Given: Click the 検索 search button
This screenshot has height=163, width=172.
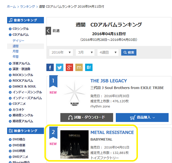Looking at the screenshot, I should (129, 52).
